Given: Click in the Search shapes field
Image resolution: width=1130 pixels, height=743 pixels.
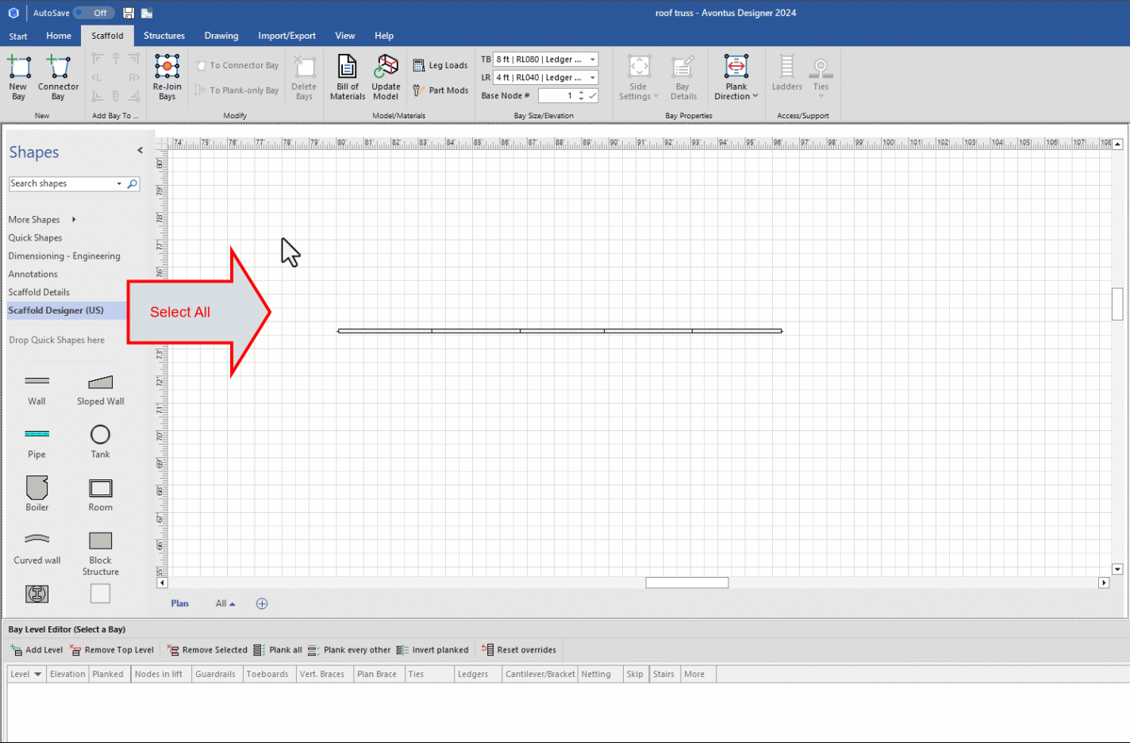Looking at the screenshot, I should coord(62,183).
